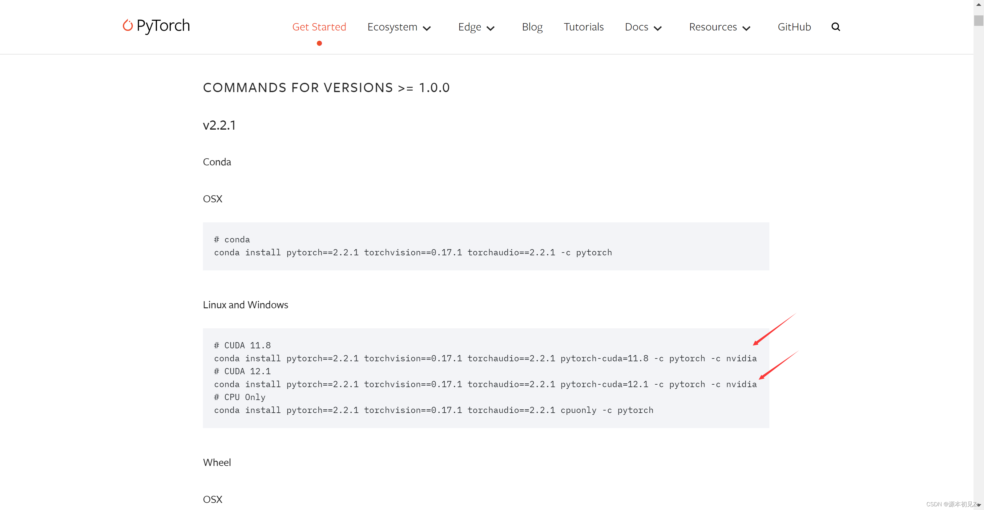Click the v2.2.1 version heading
The height and width of the screenshot is (510, 984).
[219, 125]
